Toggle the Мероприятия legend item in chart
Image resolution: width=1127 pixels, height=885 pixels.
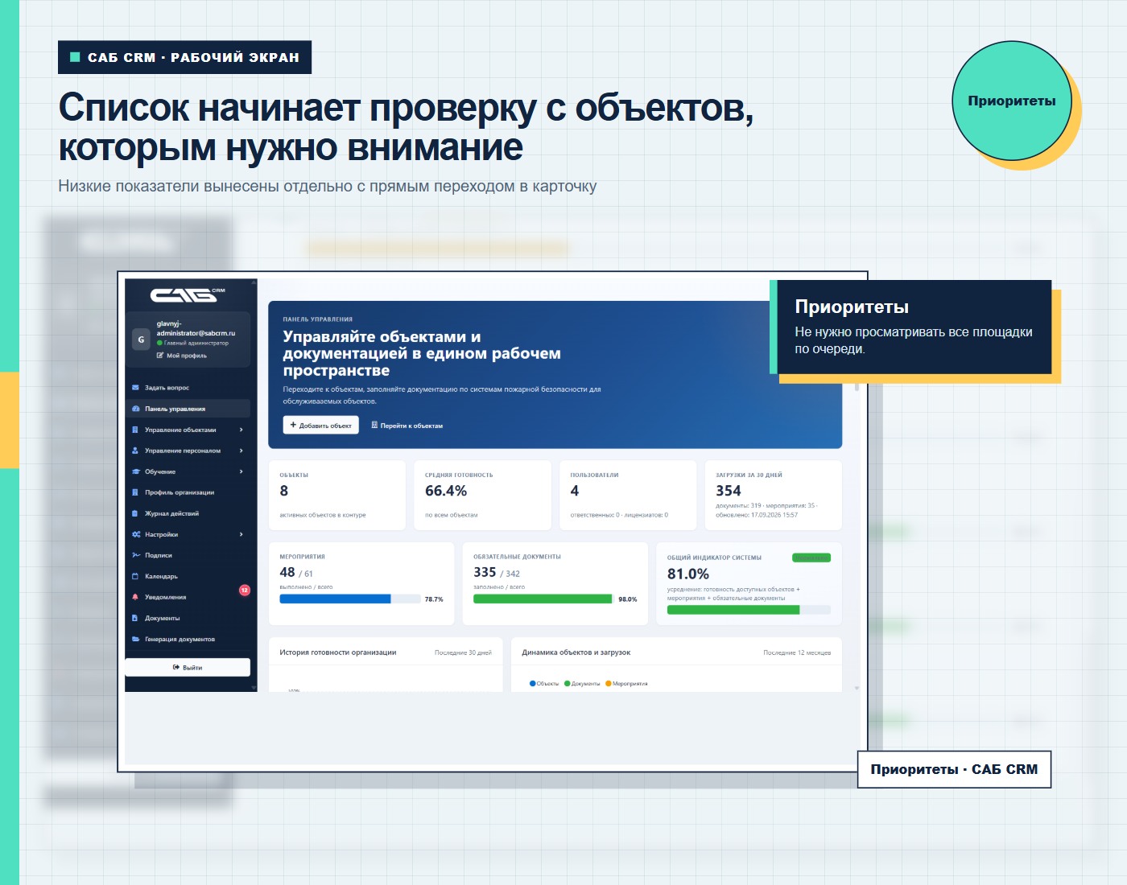click(626, 684)
